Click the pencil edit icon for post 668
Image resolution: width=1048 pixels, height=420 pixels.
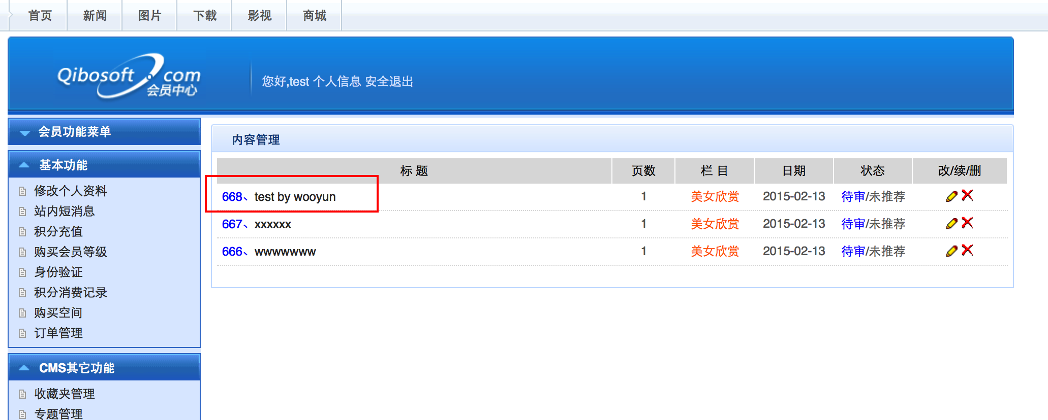(x=952, y=196)
